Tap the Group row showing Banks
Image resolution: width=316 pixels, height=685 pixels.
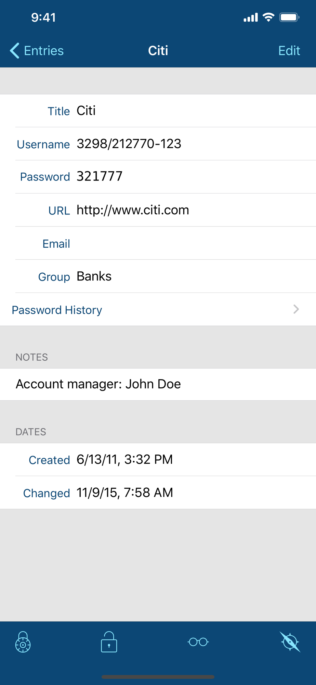pos(166,276)
